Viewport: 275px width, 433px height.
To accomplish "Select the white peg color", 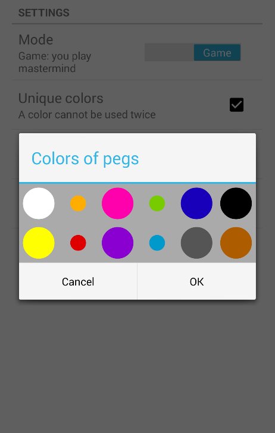I will tap(39, 203).
